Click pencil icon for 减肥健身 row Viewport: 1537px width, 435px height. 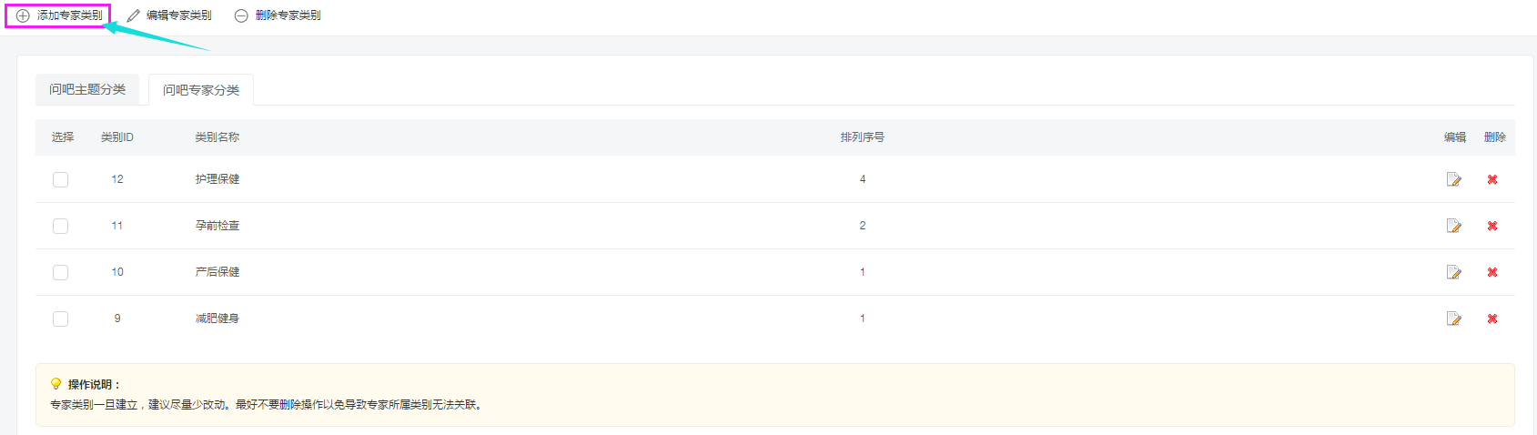pos(1453,319)
